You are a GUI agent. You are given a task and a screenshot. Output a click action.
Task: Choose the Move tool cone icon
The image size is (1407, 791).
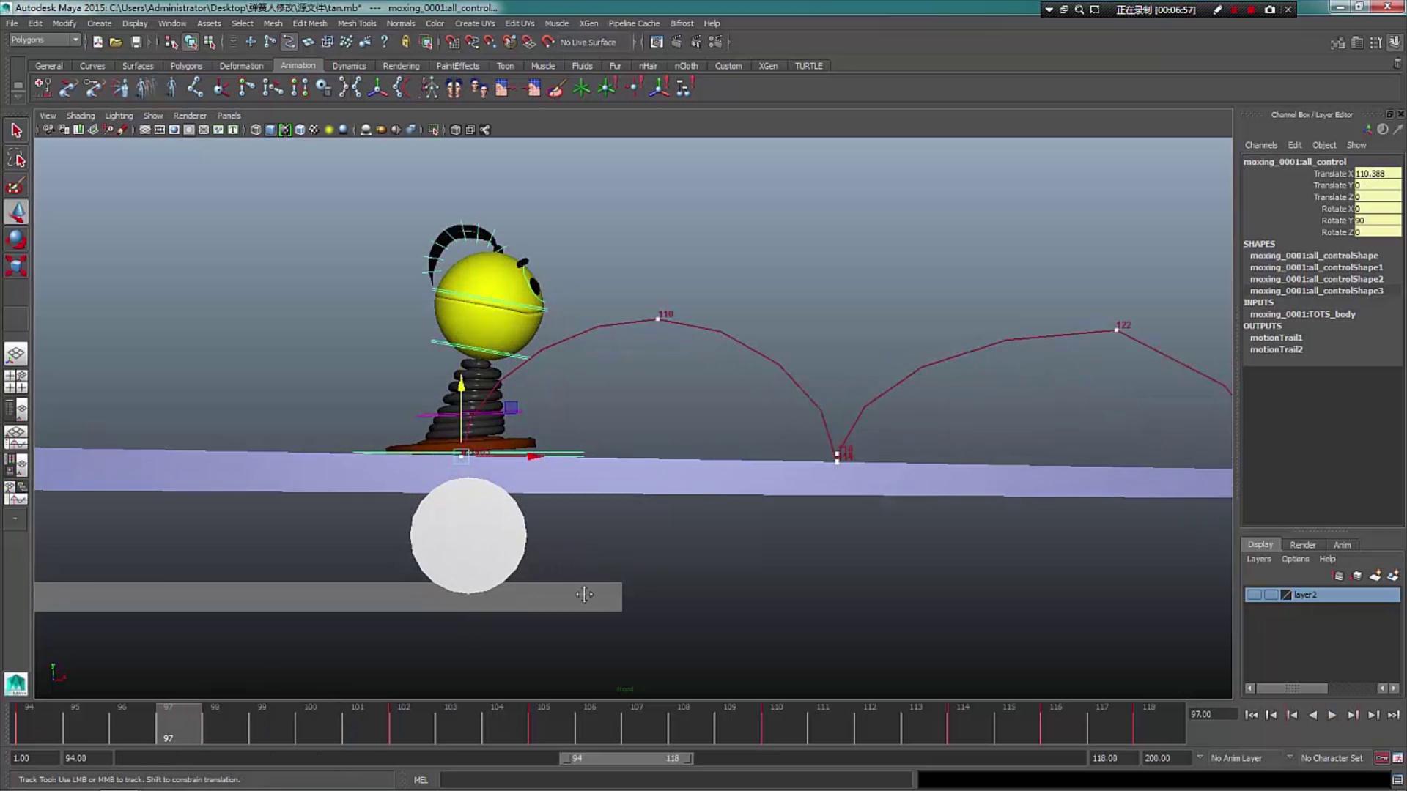16,212
